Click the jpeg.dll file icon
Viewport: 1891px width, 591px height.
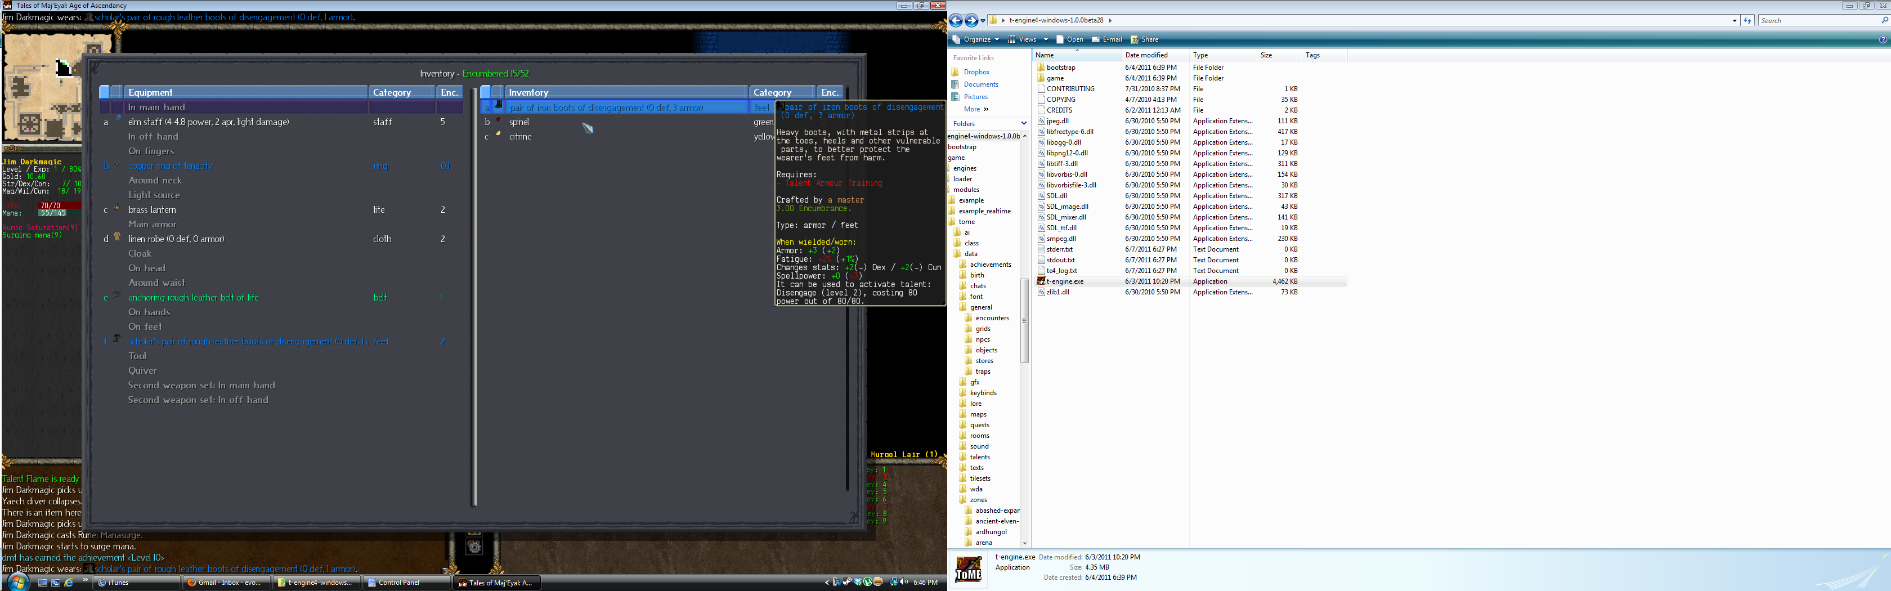[x=1041, y=121]
